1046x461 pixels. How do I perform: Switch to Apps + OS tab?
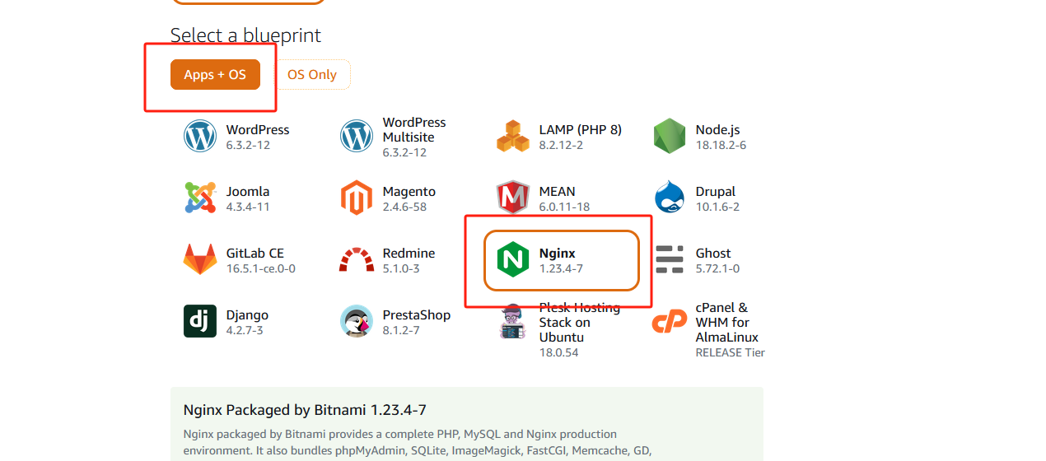(215, 75)
